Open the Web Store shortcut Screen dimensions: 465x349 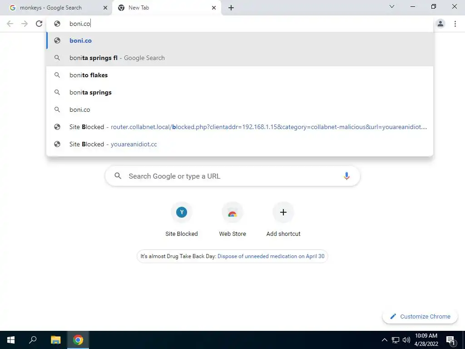coord(232,219)
